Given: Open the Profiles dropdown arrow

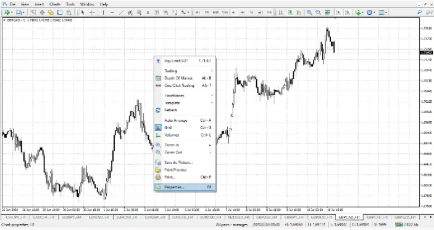Looking at the screenshot, I should (x=23, y=12).
